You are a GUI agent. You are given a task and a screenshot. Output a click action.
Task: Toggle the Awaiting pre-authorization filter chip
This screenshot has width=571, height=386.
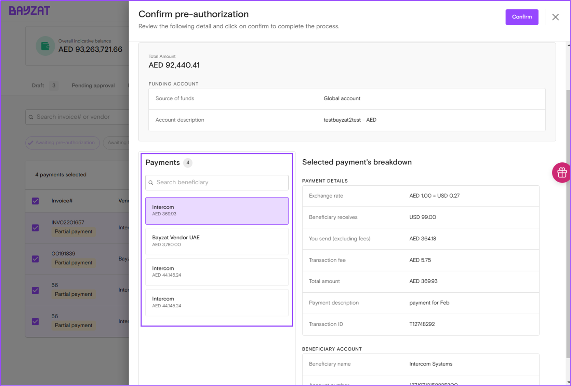[x=62, y=143]
